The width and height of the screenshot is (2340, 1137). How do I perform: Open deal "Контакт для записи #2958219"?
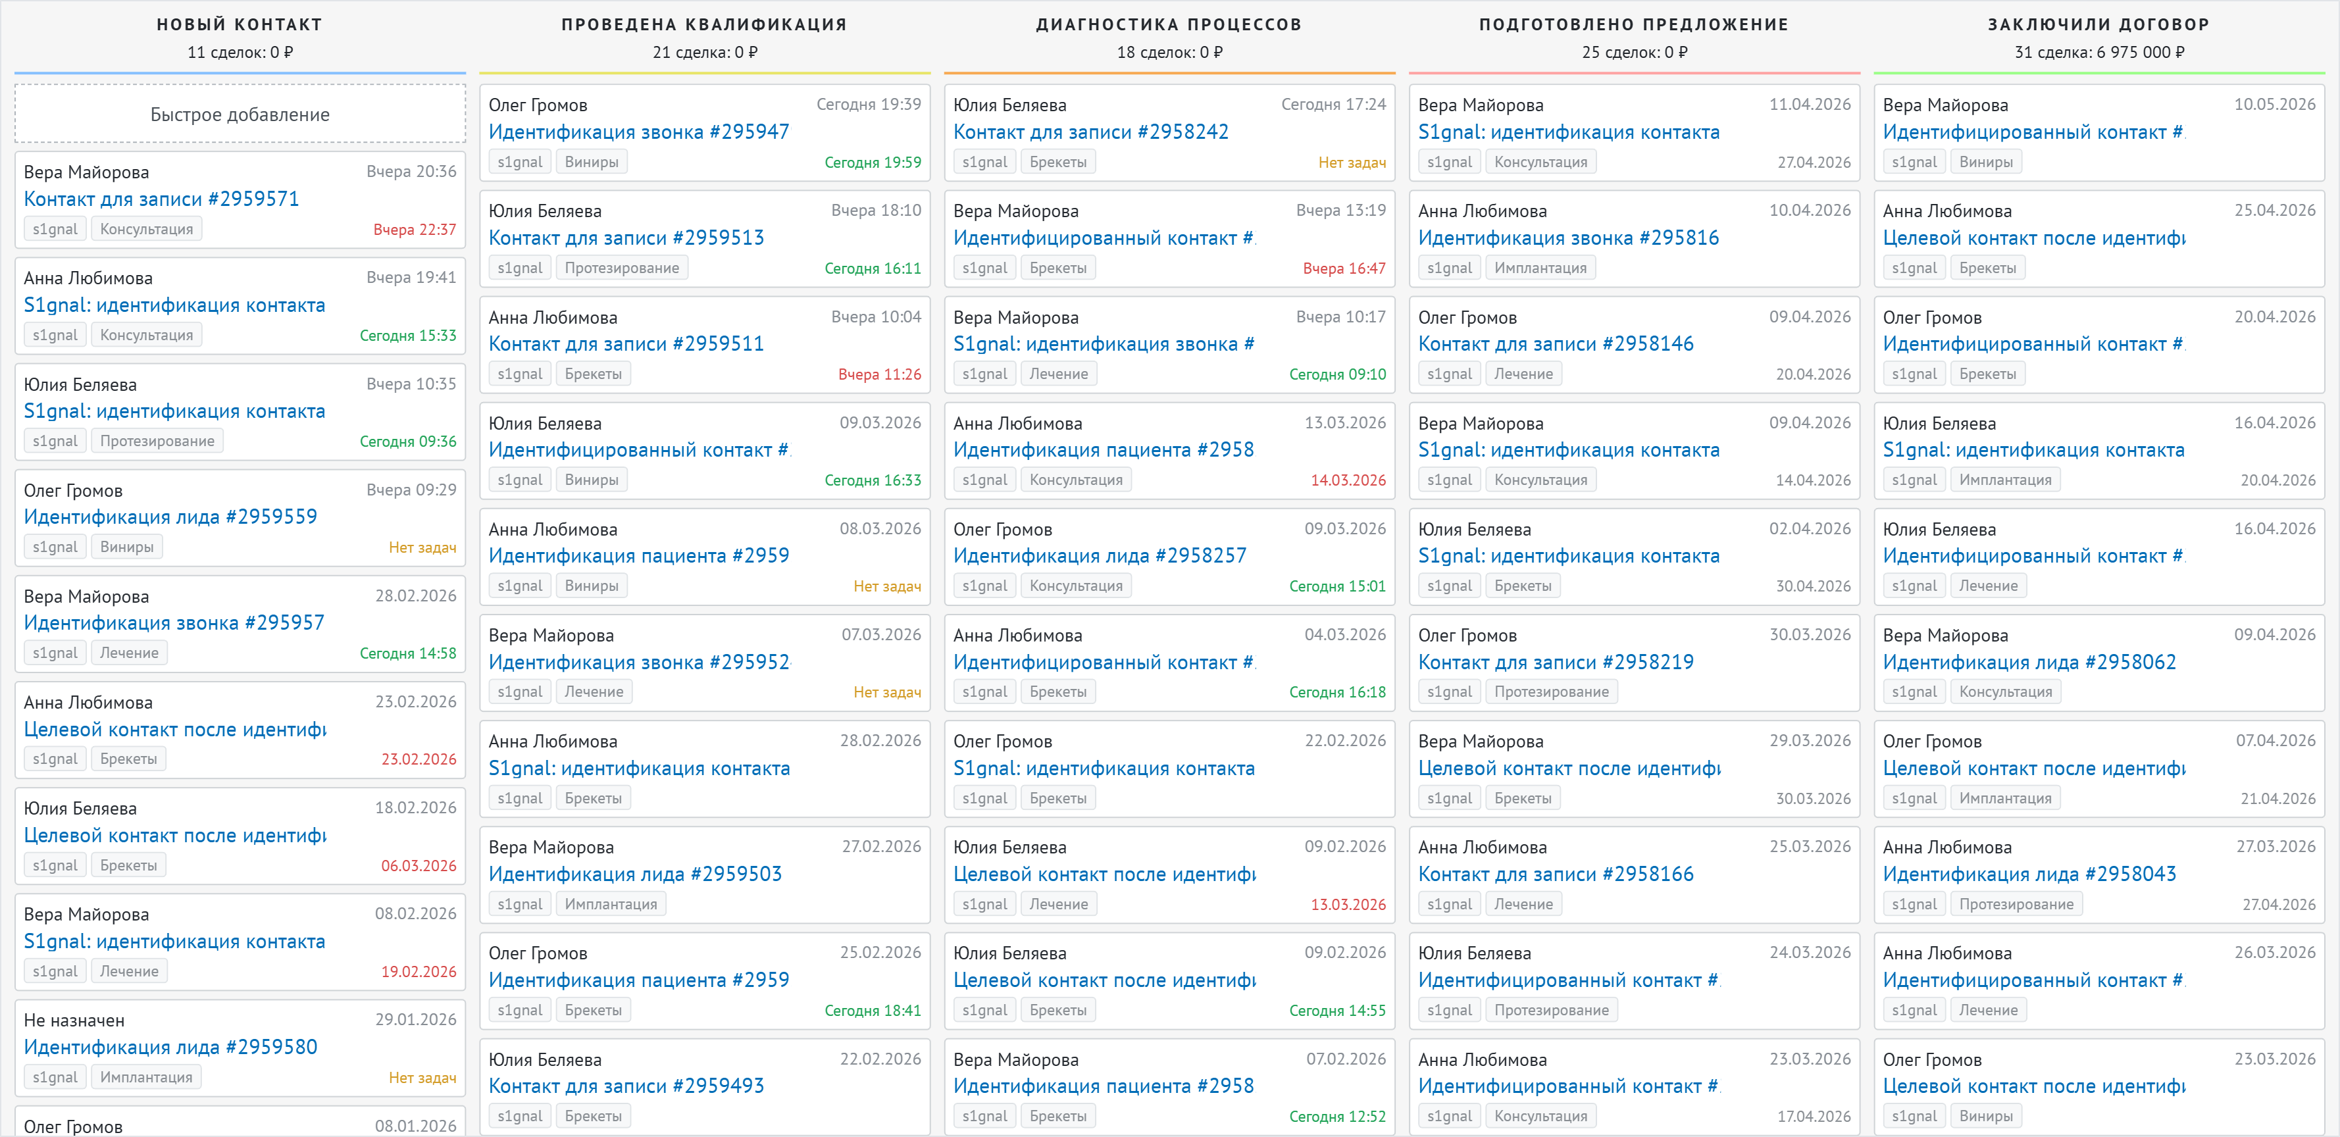click(x=1556, y=662)
